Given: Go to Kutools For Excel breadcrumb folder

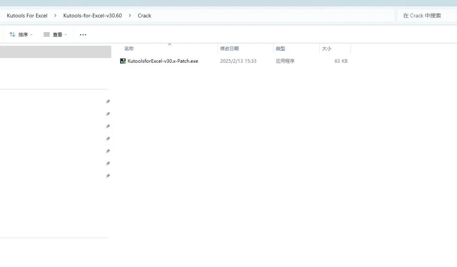Looking at the screenshot, I should pos(27,15).
